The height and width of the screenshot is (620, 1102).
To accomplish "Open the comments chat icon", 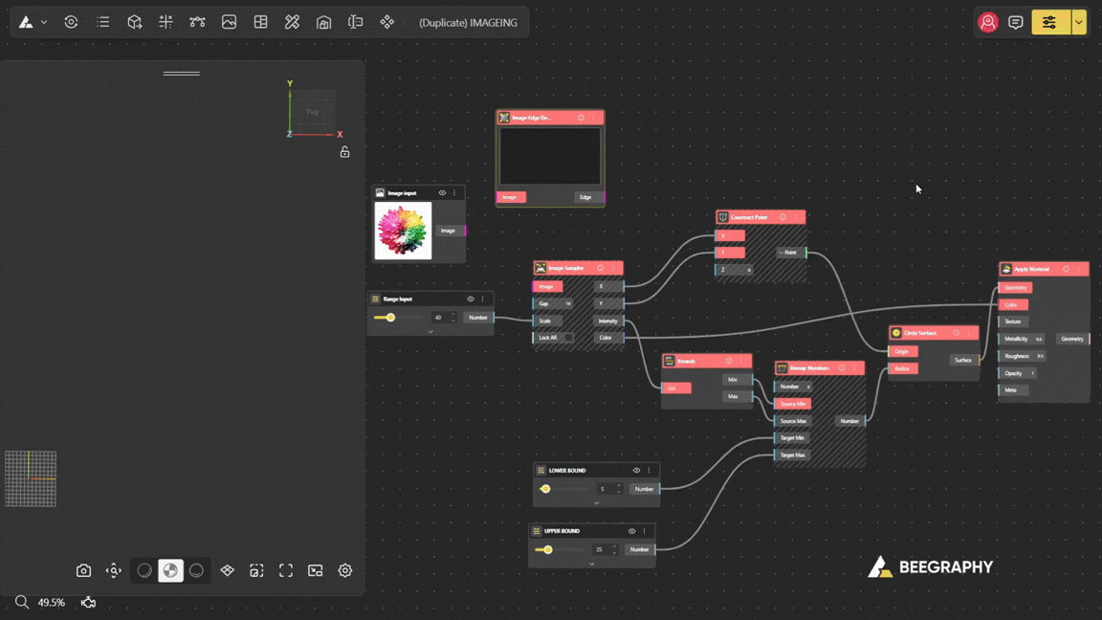I will pos(1016,23).
